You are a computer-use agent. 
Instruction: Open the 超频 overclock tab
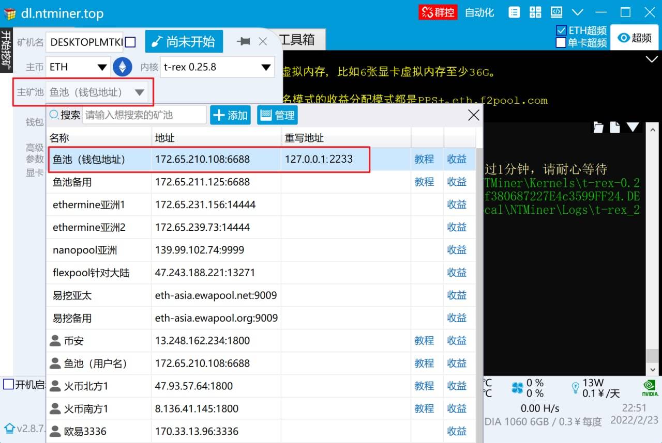[x=635, y=38]
